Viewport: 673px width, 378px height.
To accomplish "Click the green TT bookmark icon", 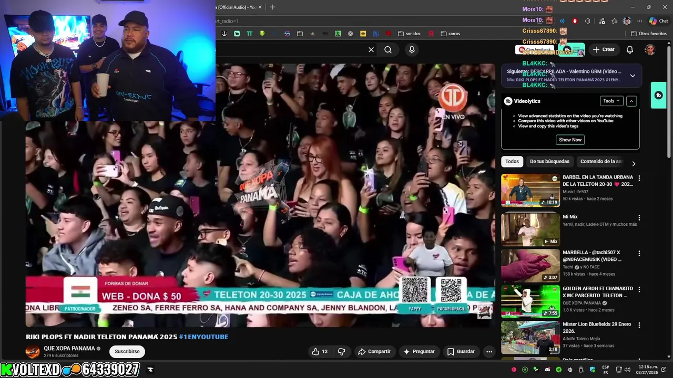I will [x=249, y=34].
